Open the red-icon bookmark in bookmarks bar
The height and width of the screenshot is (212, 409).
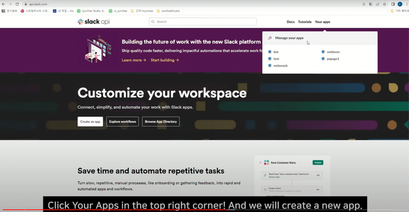35,11
